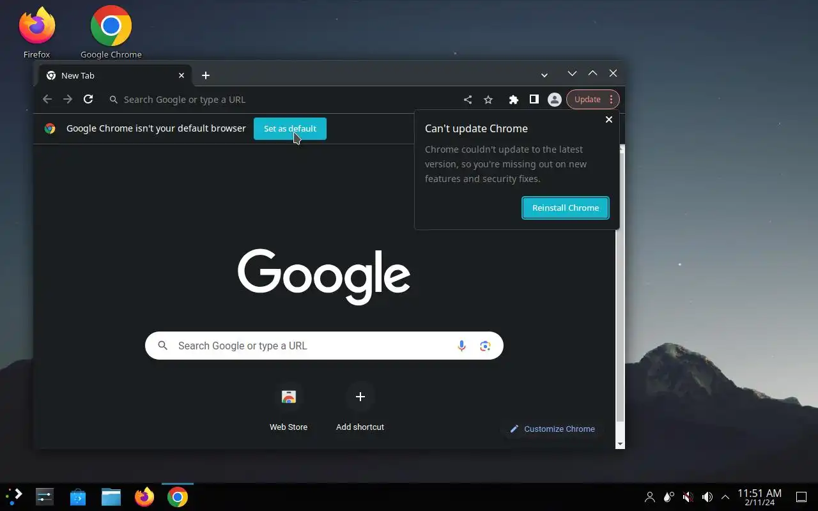Open the volume control tray icon
The width and height of the screenshot is (818, 511).
click(x=707, y=497)
